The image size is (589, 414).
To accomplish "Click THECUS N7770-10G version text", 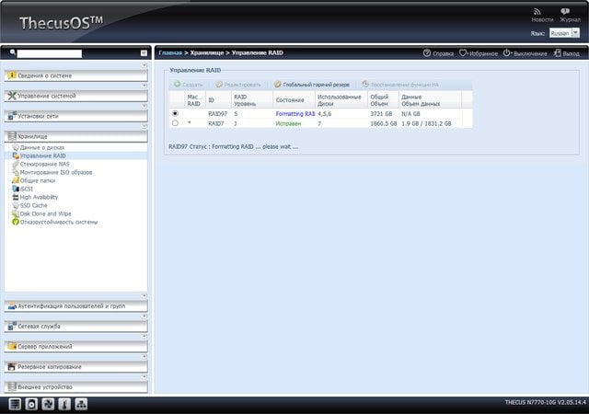I will 545,402.
